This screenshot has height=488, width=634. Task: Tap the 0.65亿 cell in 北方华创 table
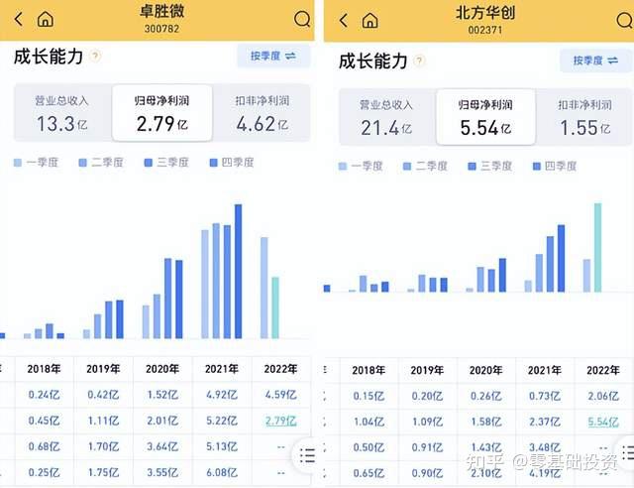click(369, 473)
